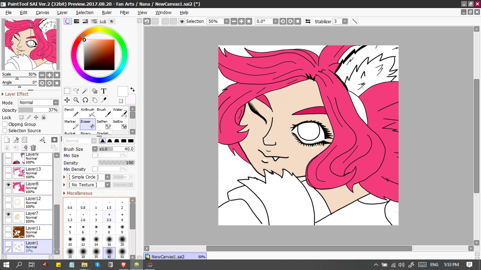
Task: Click the navigator zoom in plus button
Action: pos(49,75)
